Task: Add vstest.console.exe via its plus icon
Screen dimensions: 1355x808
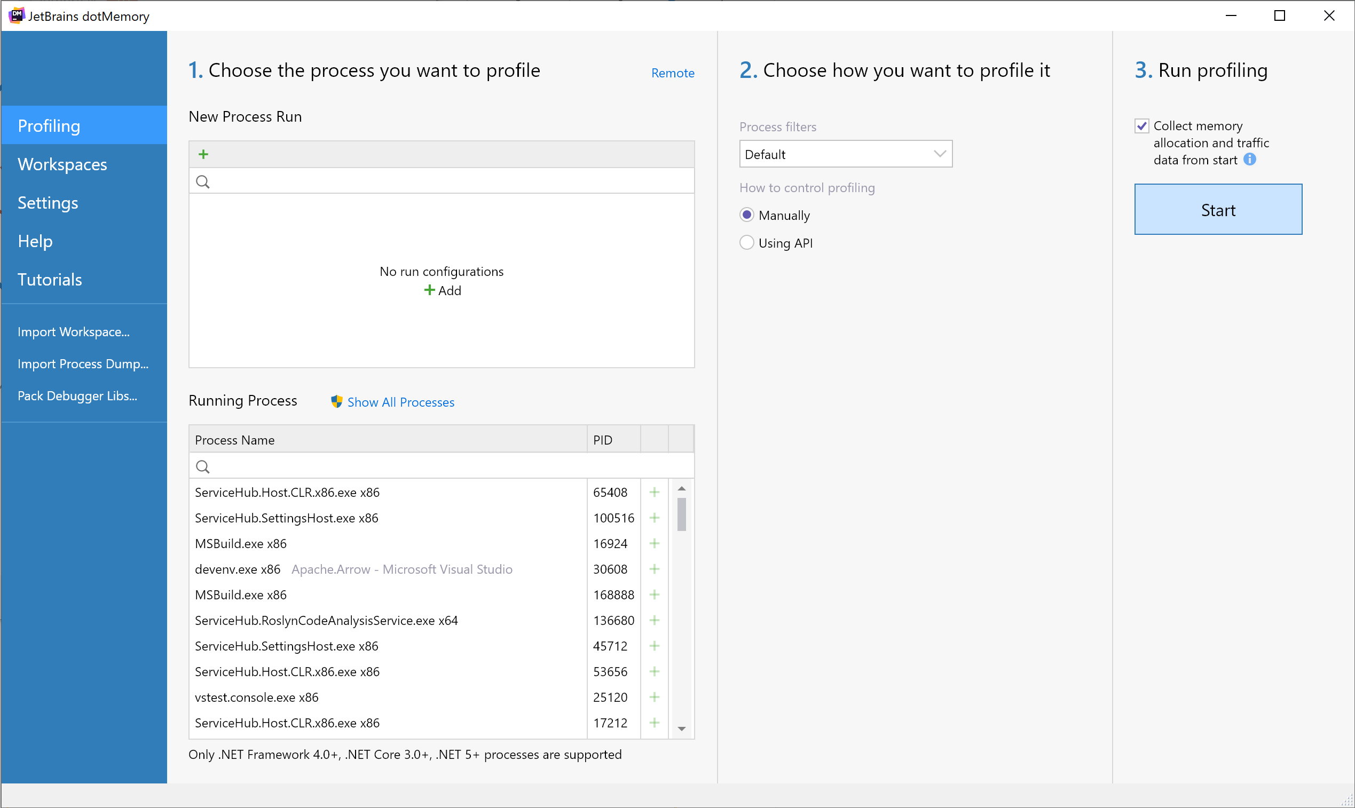Action: 654,697
